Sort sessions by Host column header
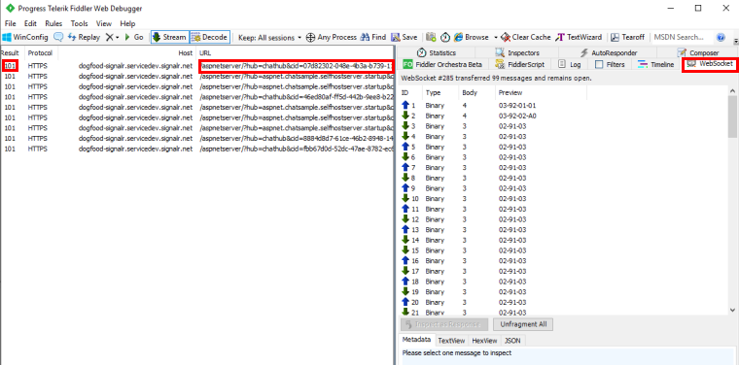 (x=126, y=52)
